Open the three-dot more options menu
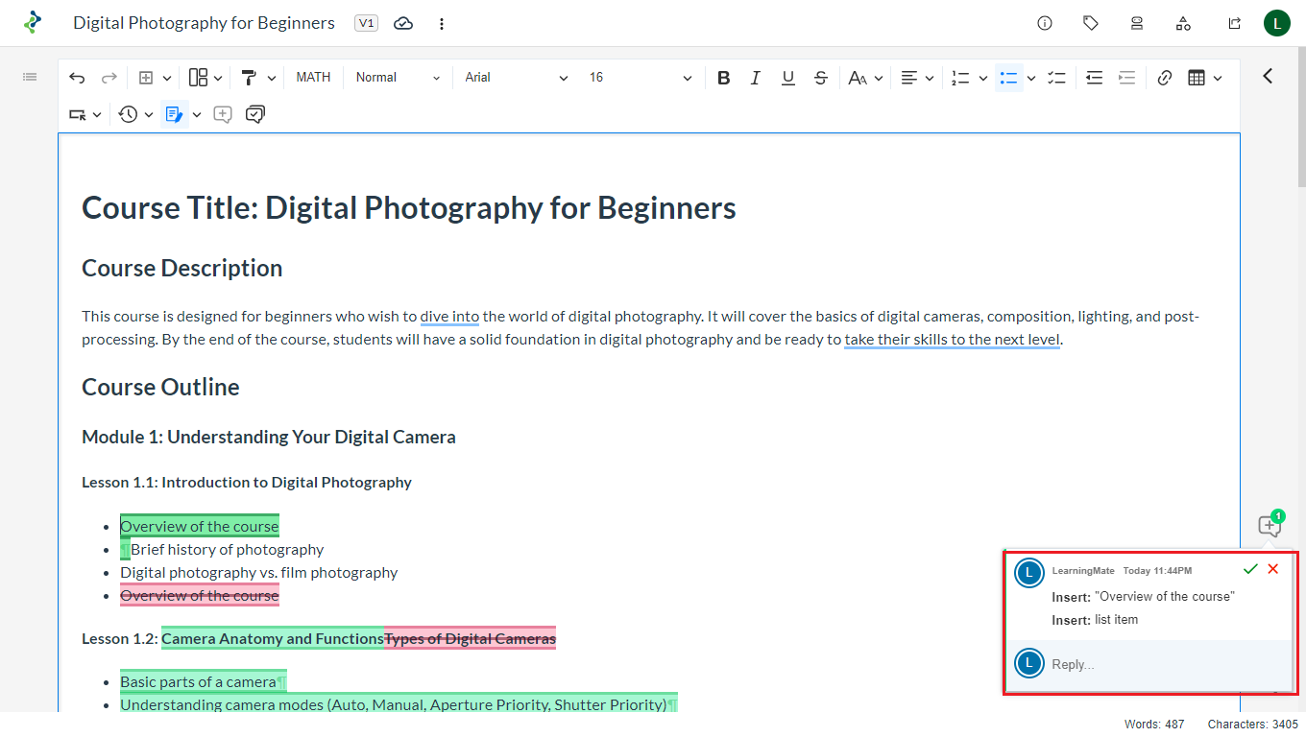 [442, 23]
